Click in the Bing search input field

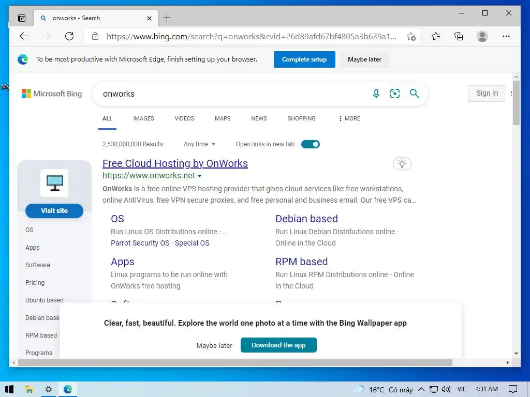233,94
